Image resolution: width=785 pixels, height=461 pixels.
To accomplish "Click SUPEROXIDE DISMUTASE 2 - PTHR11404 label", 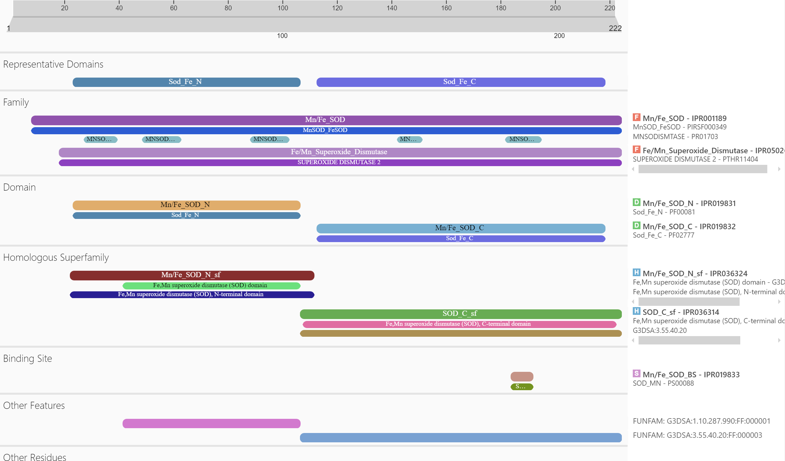I will (695, 159).
